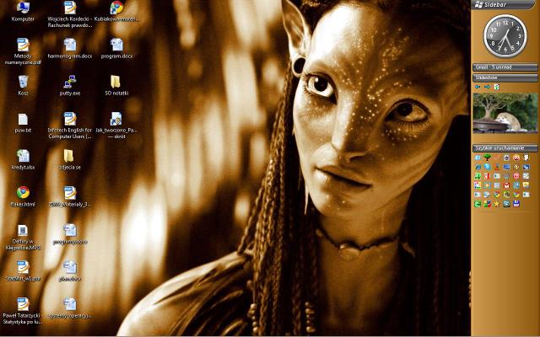This screenshot has width=540, height=337.
Task: Launch putty.exe from the desktop
Action: coord(69,82)
